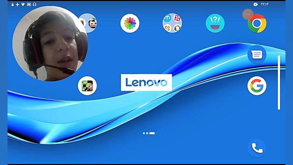Open the Messages app
The width and height of the screenshot is (293, 165).
pos(257,55)
